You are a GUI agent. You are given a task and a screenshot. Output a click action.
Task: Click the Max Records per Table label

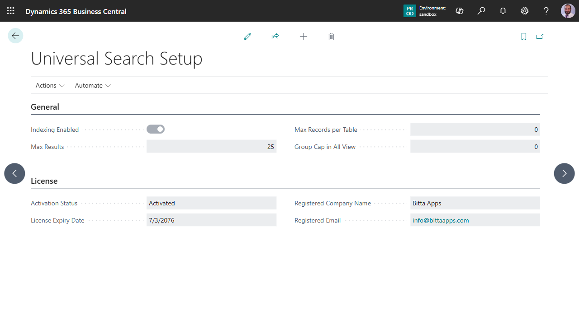point(326,130)
